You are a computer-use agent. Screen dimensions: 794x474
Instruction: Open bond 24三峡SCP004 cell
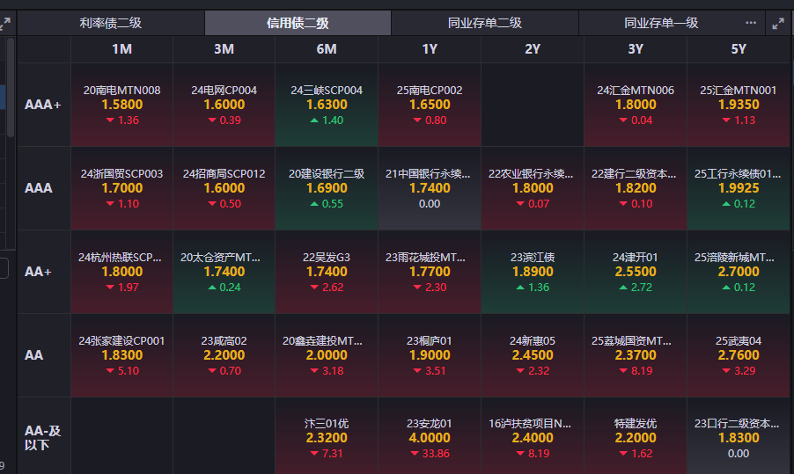click(327, 105)
